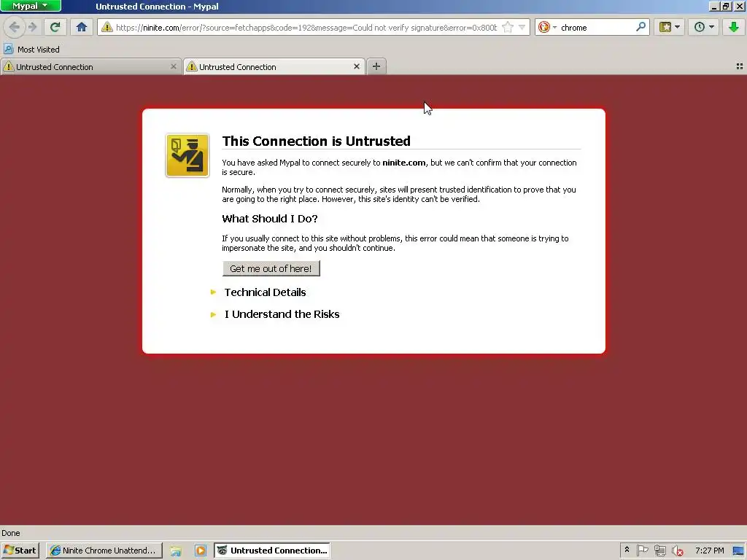Open network tray icon
747x560 pixels.
coord(659,551)
